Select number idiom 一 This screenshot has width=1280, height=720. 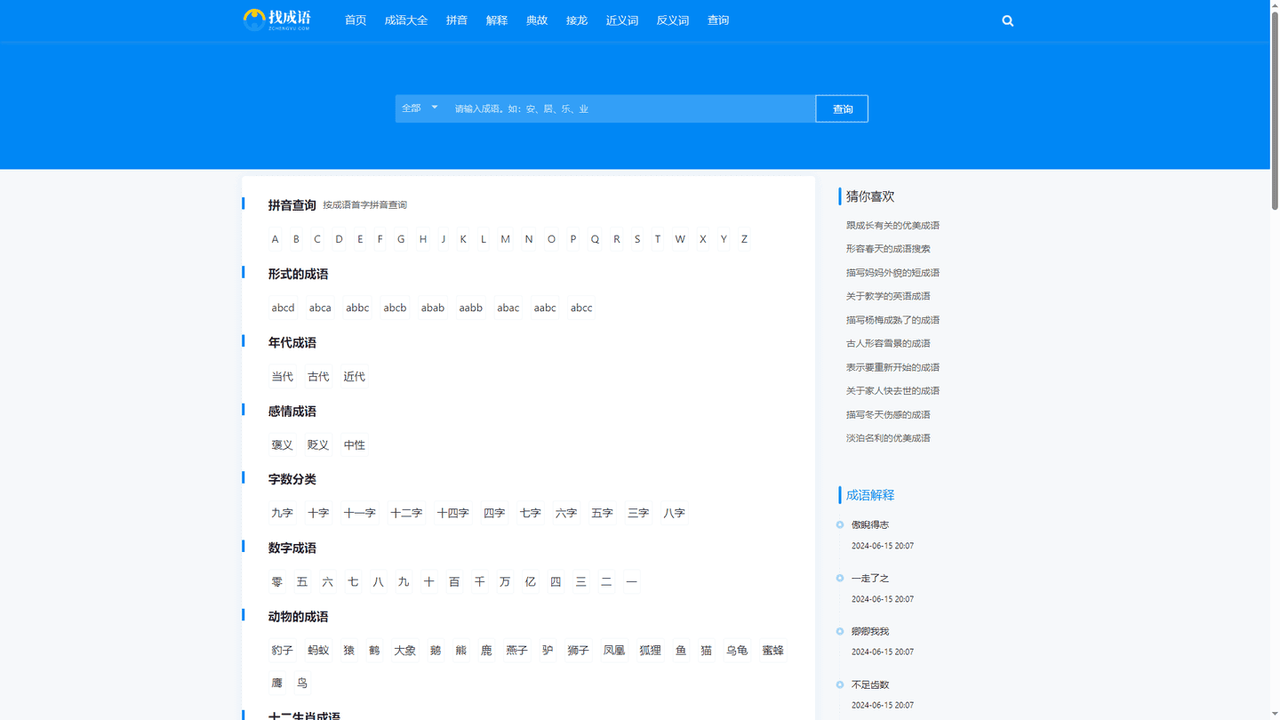click(631, 582)
